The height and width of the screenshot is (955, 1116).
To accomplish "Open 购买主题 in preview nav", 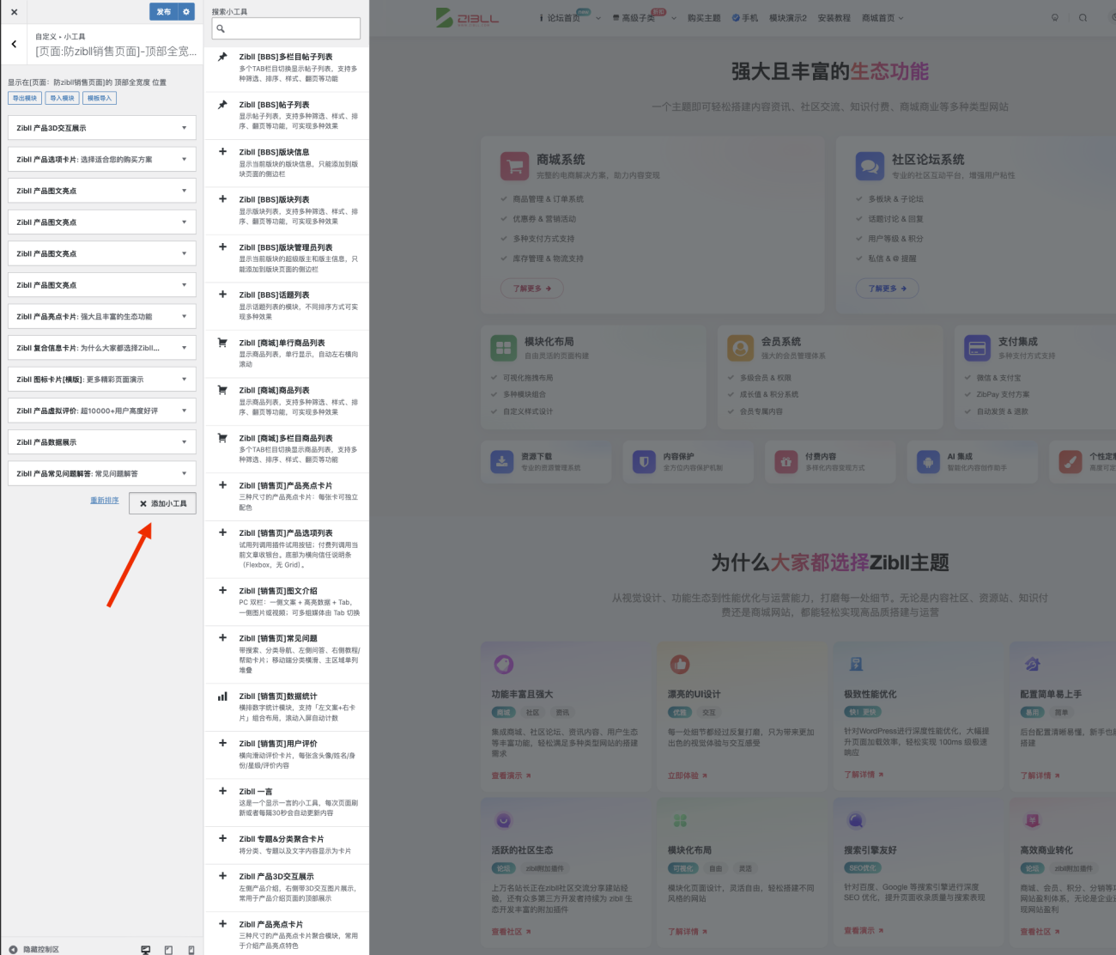I will coord(704,18).
